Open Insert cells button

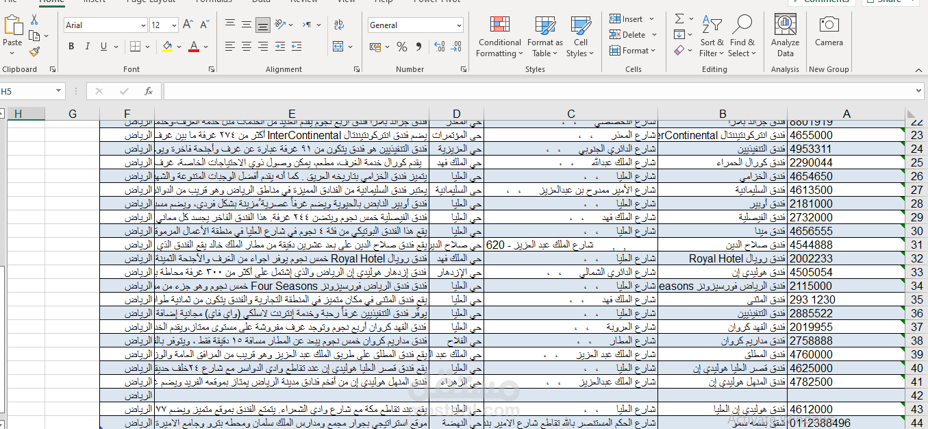(633, 19)
